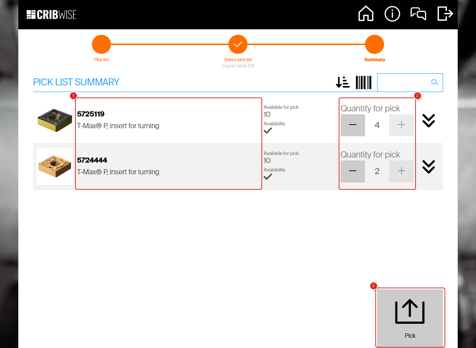The height and width of the screenshot is (348, 476).
Task: Click the log out icon
Action: point(445,14)
